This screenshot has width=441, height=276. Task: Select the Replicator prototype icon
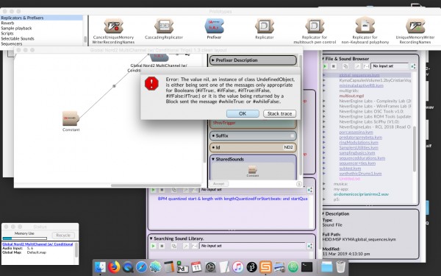(265, 26)
